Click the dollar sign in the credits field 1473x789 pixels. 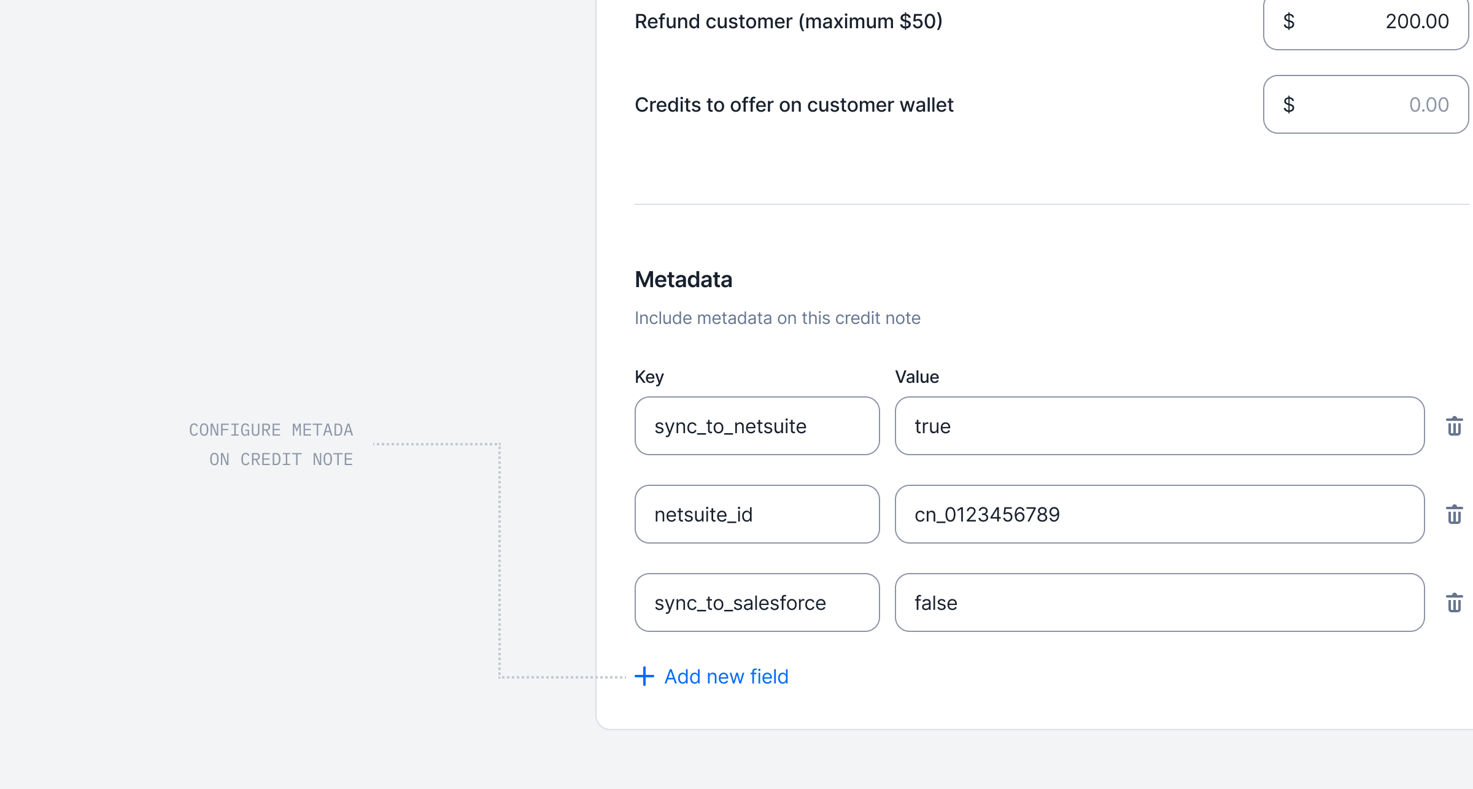1289,105
